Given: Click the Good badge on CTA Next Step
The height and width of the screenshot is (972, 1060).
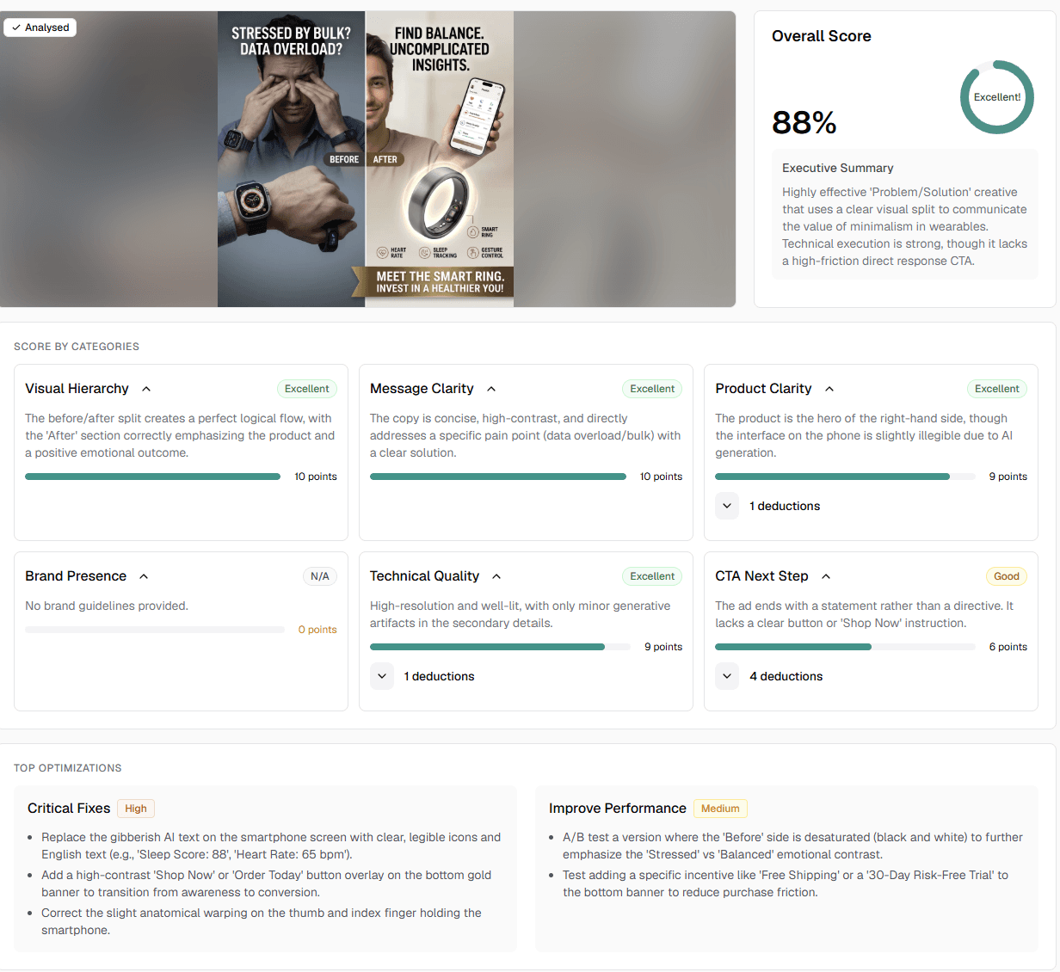Looking at the screenshot, I should tap(1007, 576).
